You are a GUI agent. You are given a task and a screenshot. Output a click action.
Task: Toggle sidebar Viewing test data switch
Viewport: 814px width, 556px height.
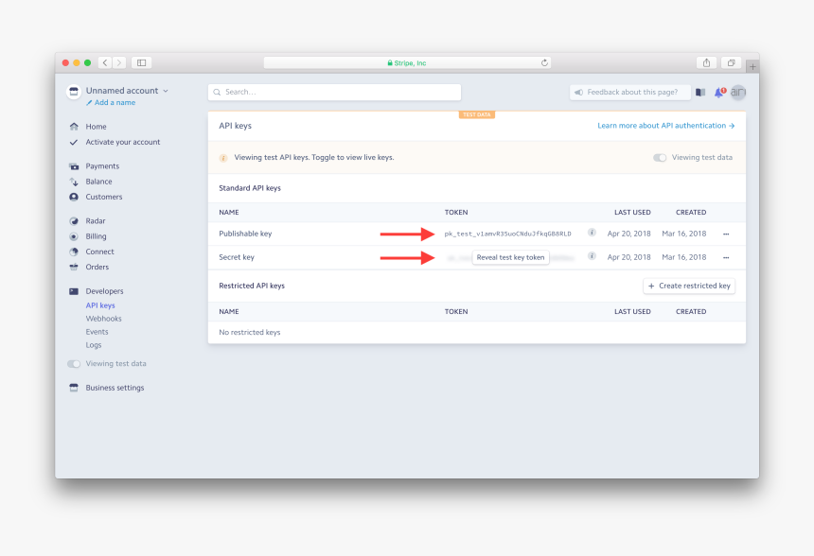(x=74, y=364)
